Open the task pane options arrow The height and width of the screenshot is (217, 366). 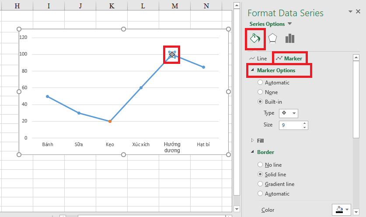(350, 12)
